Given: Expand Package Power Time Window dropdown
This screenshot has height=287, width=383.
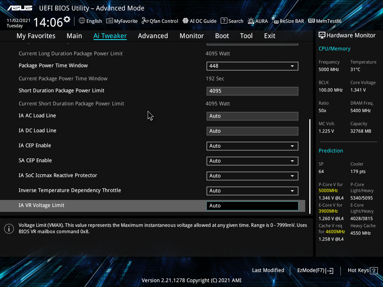Looking at the screenshot, I should coord(252,66).
